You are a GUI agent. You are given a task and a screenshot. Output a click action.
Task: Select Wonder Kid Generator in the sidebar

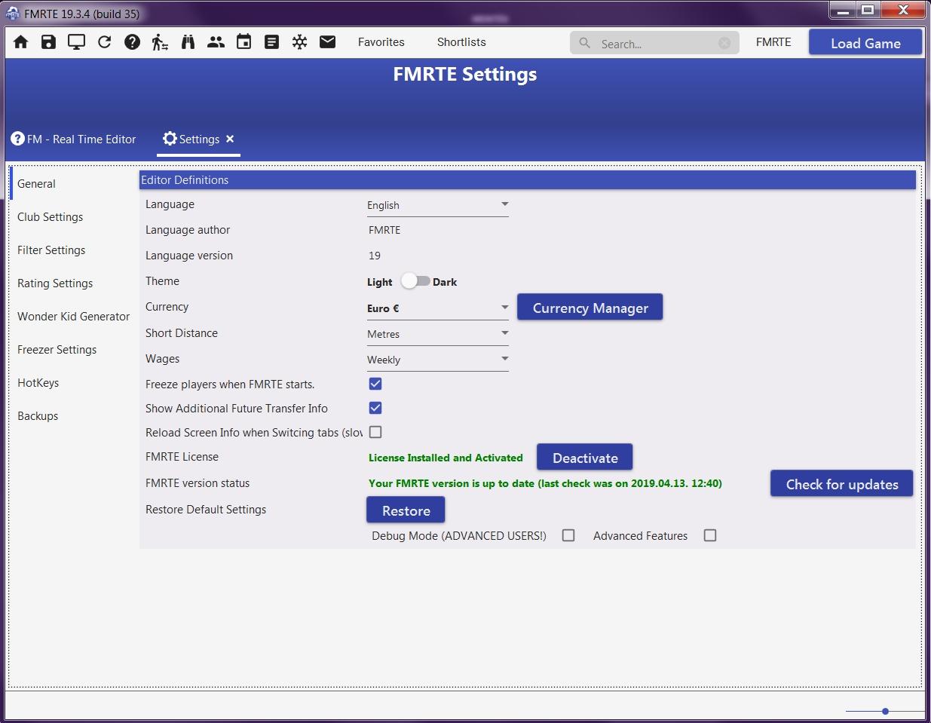(73, 317)
